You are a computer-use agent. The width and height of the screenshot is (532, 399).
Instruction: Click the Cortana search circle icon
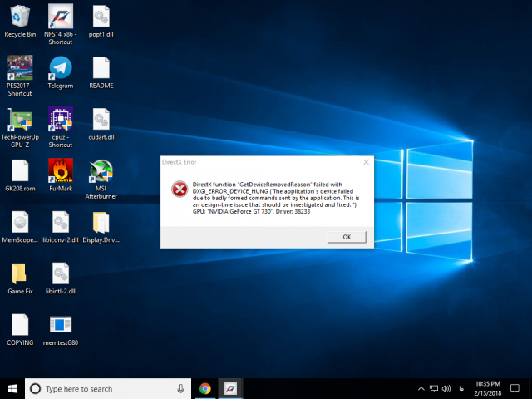[x=35, y=388]
